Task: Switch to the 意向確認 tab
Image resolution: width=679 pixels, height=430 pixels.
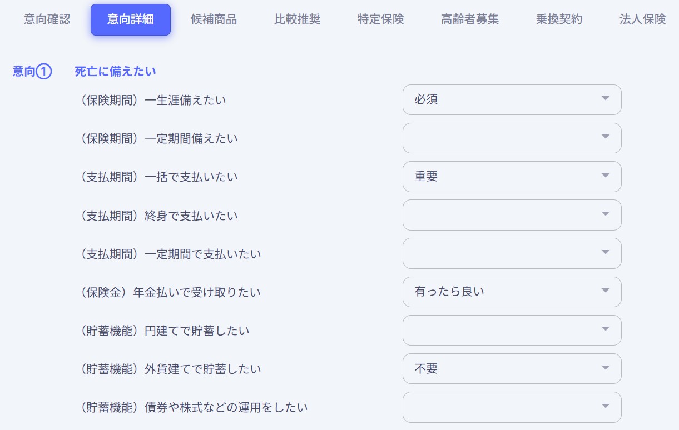Action: point(46,18)
